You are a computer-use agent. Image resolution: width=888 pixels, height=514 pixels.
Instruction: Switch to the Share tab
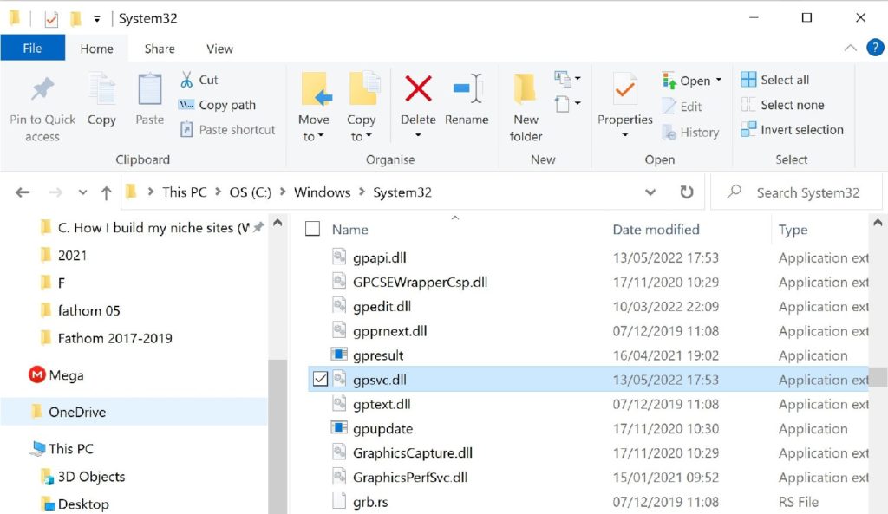[x=160, y=49]
